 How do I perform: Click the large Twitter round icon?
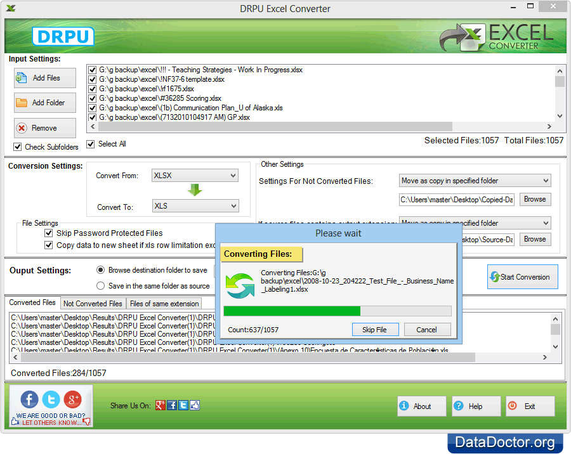(x=51, y=399)
